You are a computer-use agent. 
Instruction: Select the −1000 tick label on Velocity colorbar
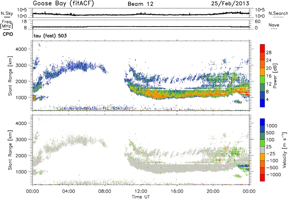[273, 175]
